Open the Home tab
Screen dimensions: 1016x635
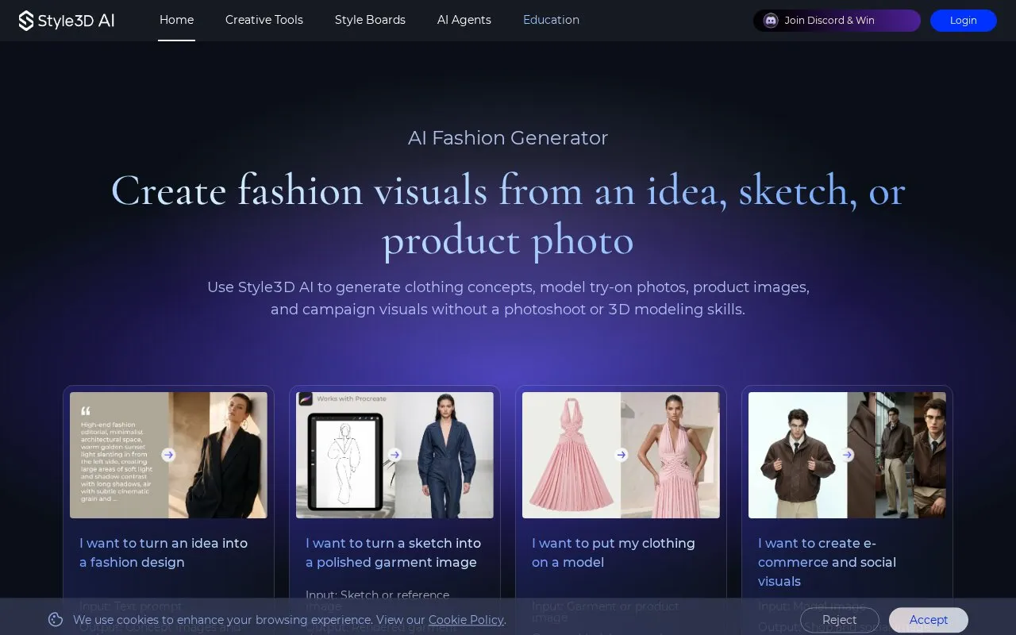(176, 20)
